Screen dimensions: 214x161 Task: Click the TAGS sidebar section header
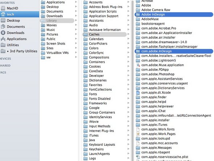click(x=3, y=73)
